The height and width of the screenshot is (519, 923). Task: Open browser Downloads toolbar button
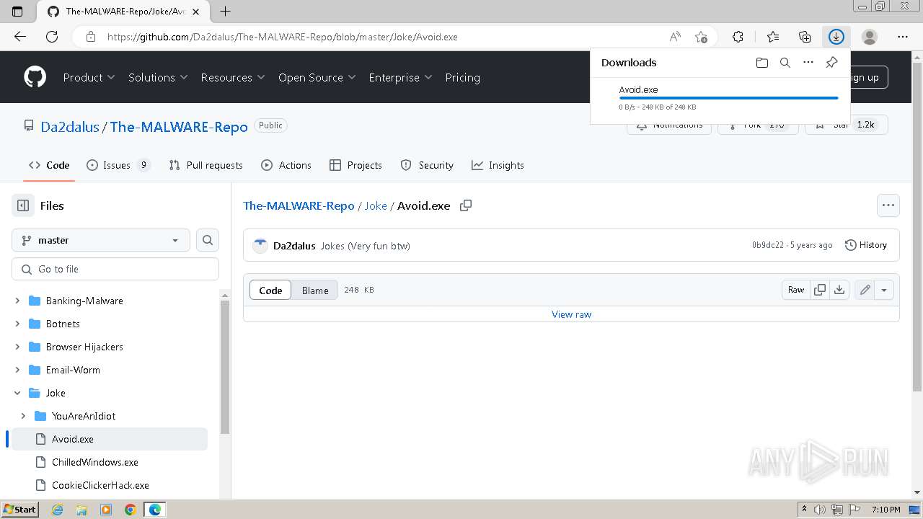(836, 37)
